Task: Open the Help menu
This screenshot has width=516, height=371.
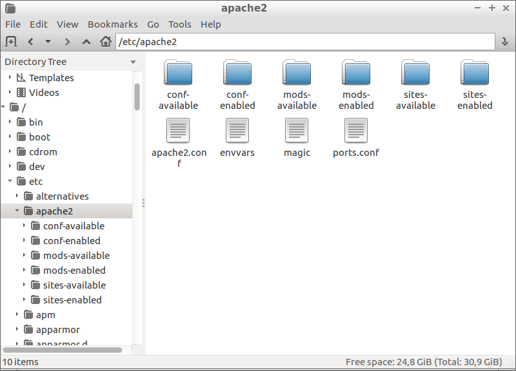Action: 211,24
